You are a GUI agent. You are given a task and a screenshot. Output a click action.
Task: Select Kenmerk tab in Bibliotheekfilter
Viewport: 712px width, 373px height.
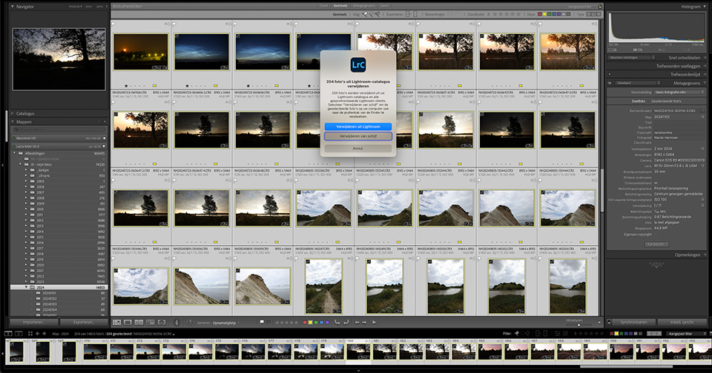[x=340, y=6]
